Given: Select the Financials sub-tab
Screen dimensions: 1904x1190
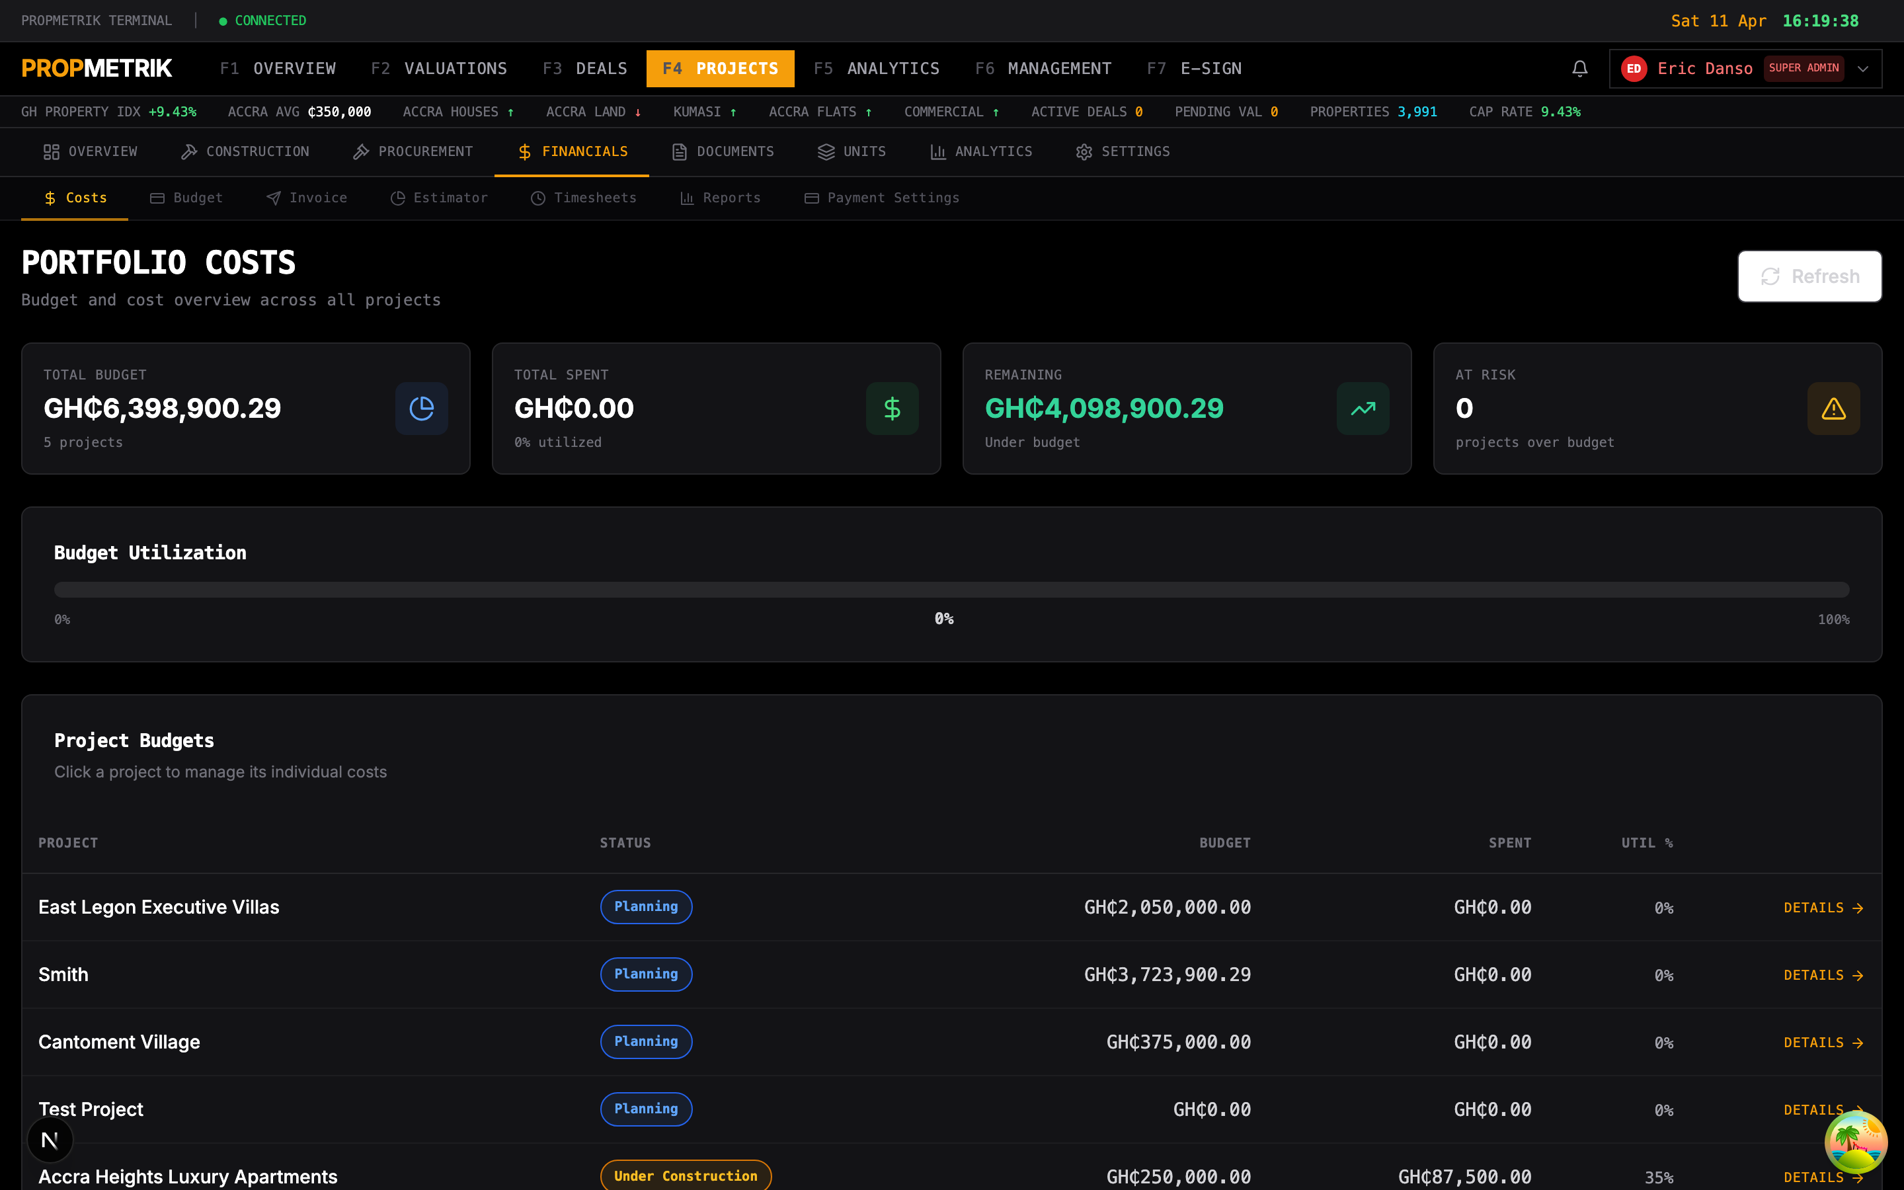Looking at the screenshot, I should [x=572, y=151].
